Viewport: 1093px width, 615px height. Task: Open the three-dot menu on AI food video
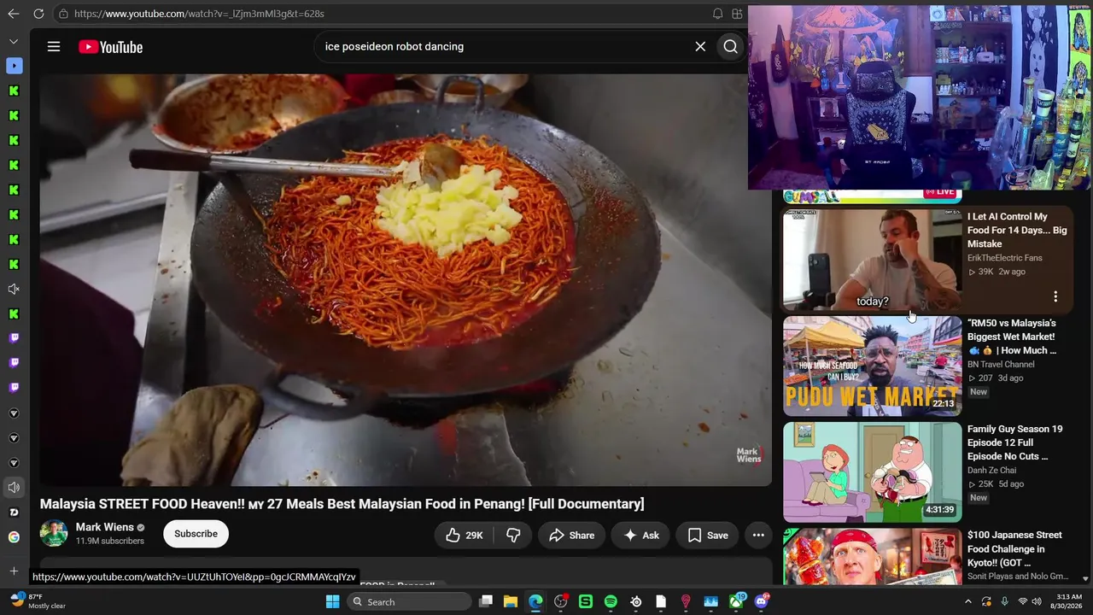click(x=1055, y=296)
